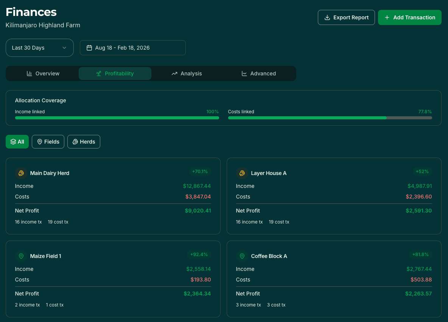Screen dimensions: 448x322
Task: Click the Add Transaction button
Action: [409, 17]
